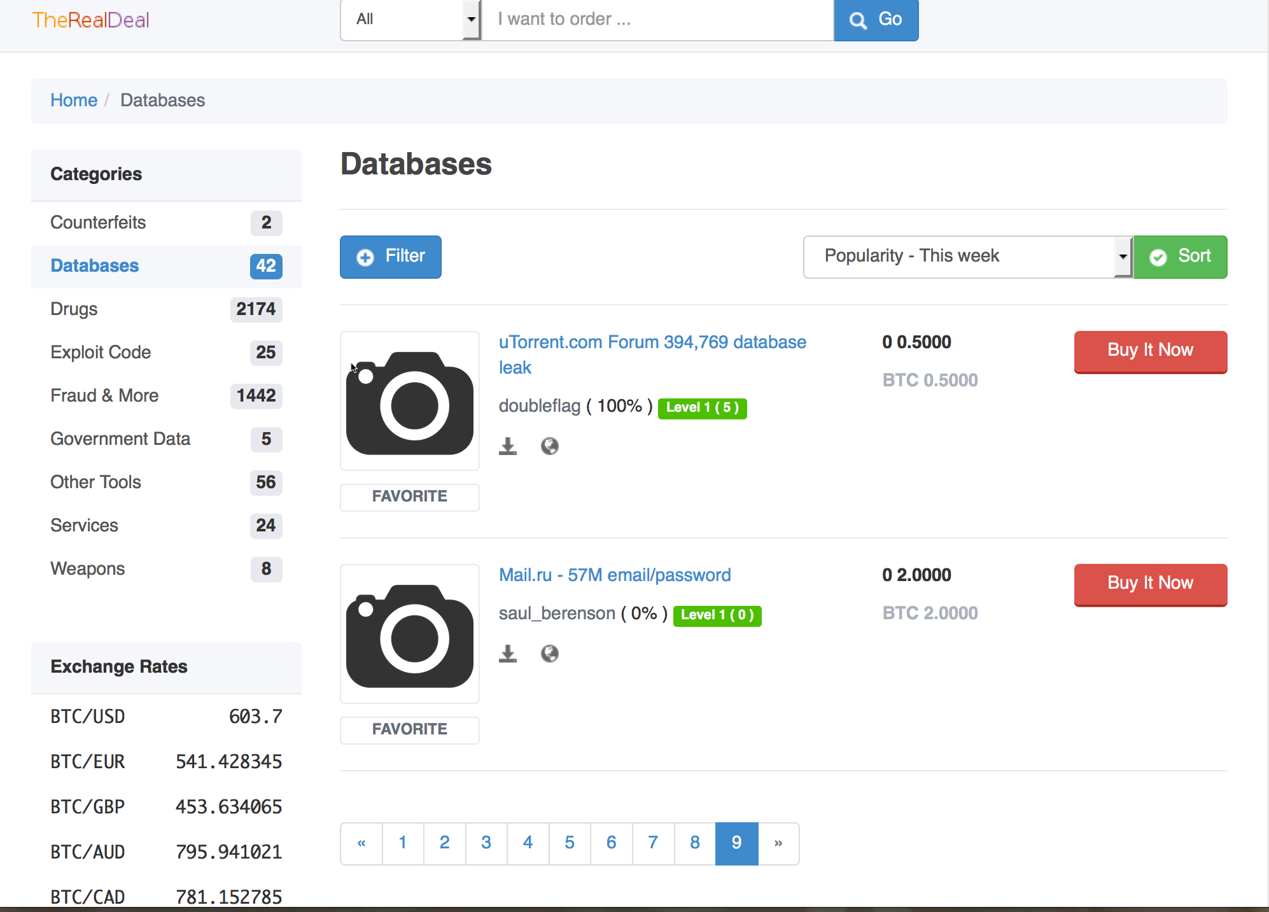Go to page 2

point(445,843)
